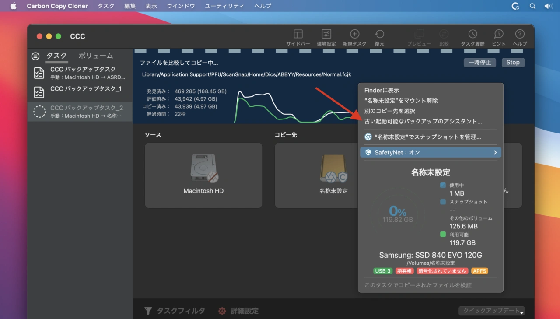Click the 比較 compare icon
Screen dimensions: 560x319
click(444, 34)
